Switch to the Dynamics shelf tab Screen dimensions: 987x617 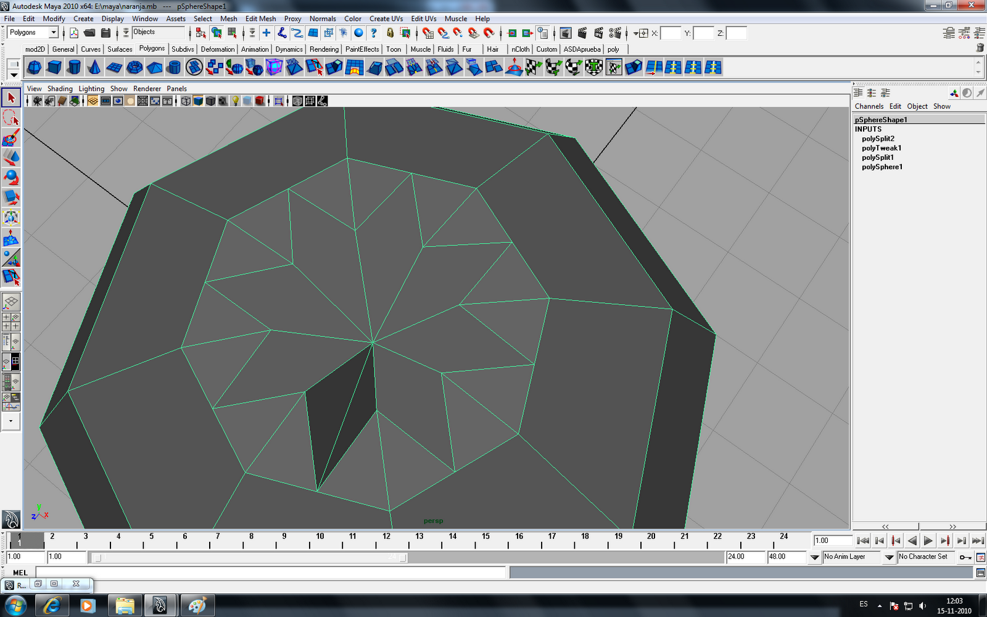(289, 49)
